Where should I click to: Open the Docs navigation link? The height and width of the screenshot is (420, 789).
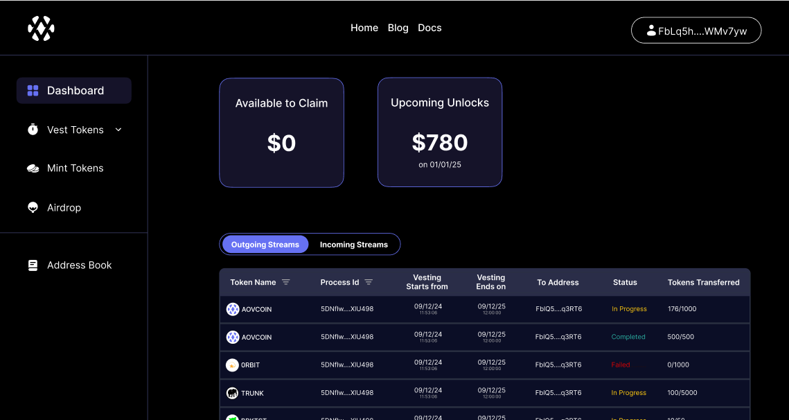click(x=429, y=28)
